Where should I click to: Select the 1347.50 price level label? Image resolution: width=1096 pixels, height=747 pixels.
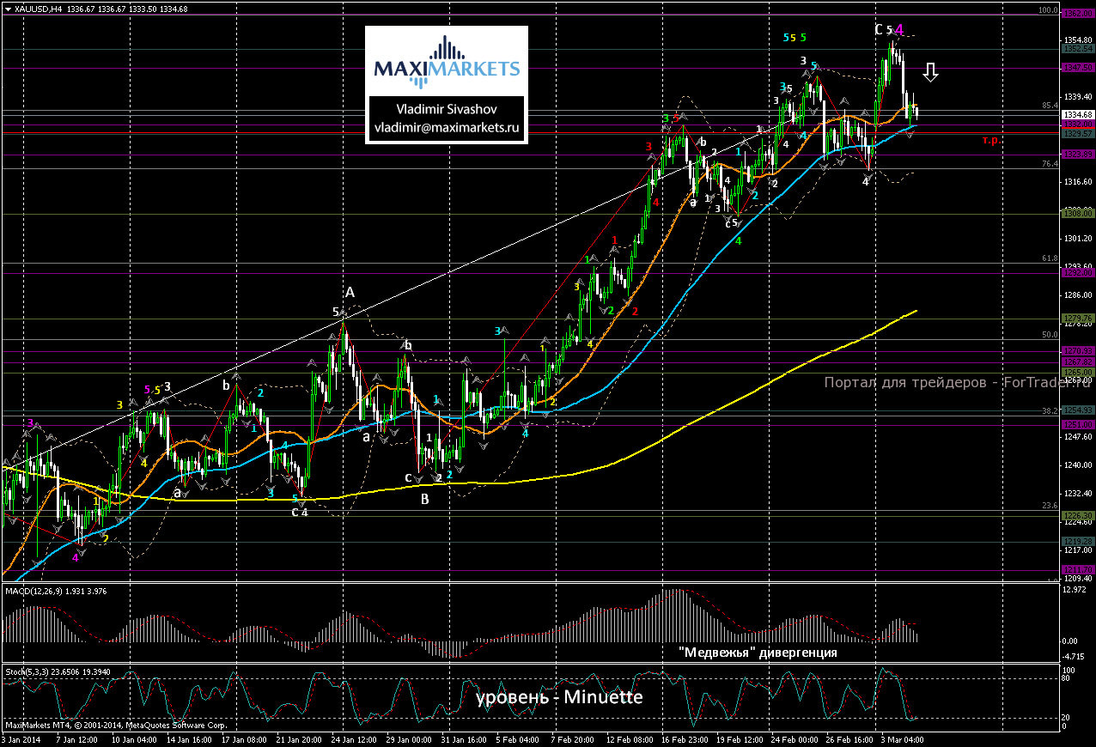tap(1077, 67)
